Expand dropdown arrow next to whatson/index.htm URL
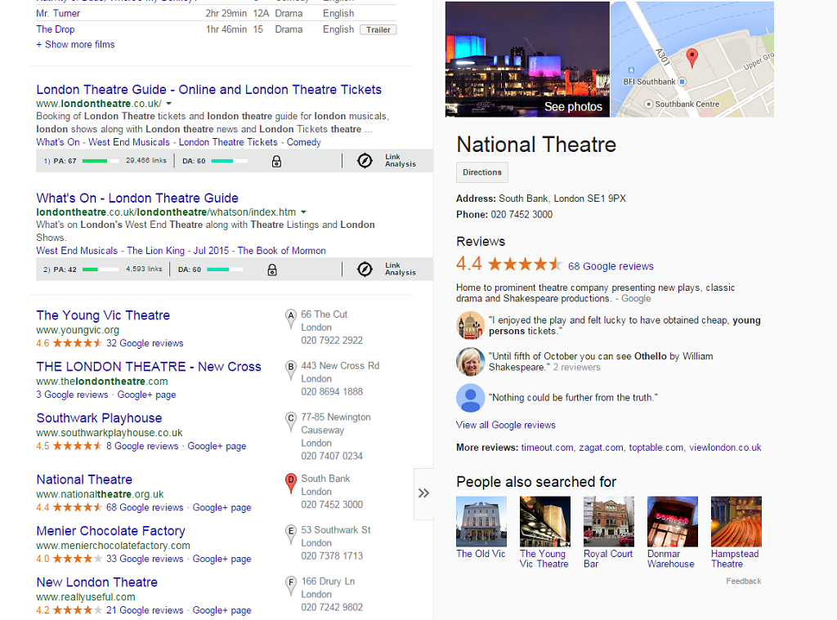 (x=303, y=212)
